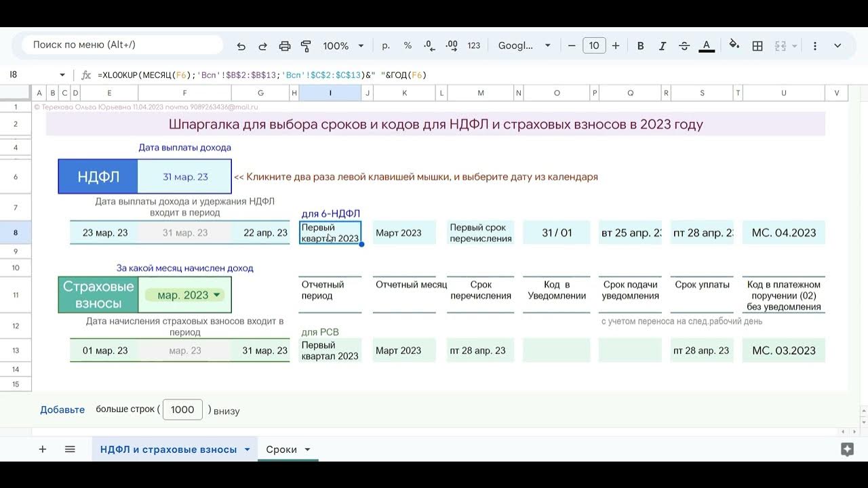Apply percent number format
Image resolution: width=868 pixels, height=488 pixels.
pyautogui.click(x=408, y=45)
